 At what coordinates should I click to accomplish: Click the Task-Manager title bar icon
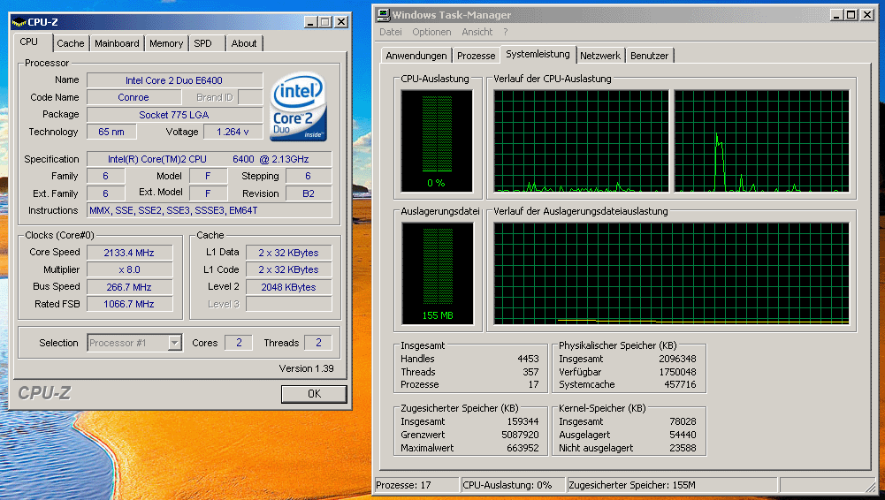[384, 15]
